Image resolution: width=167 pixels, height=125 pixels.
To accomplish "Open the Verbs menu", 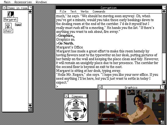I will point(85,11).
